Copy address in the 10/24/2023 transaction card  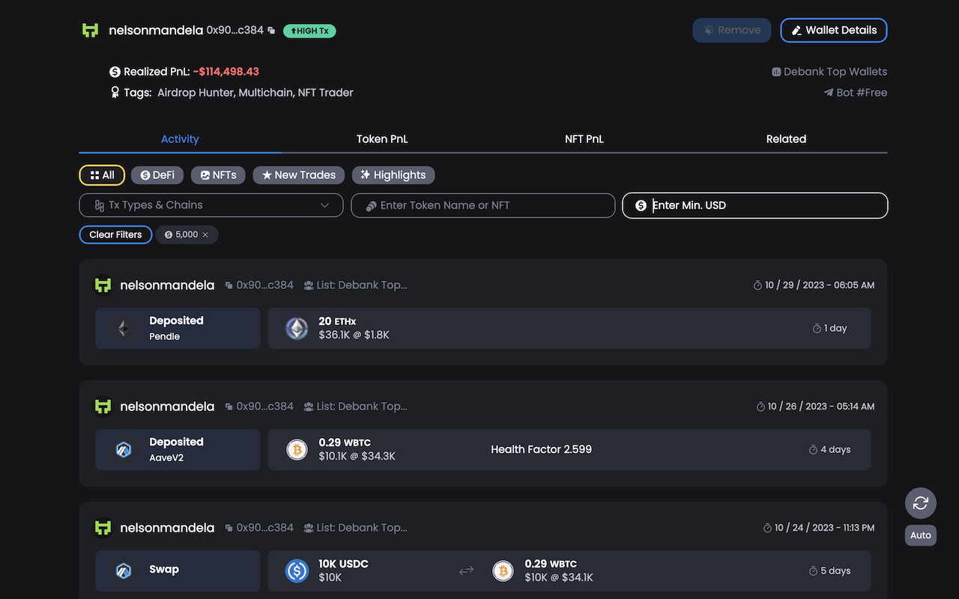pyautogui.click(x=229, y=528)
